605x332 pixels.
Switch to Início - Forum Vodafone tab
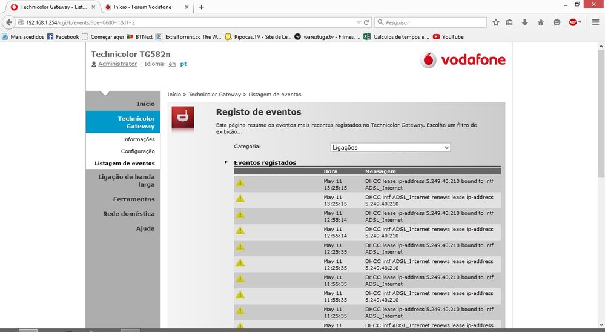pyautogui.click(x=142, y=7)
